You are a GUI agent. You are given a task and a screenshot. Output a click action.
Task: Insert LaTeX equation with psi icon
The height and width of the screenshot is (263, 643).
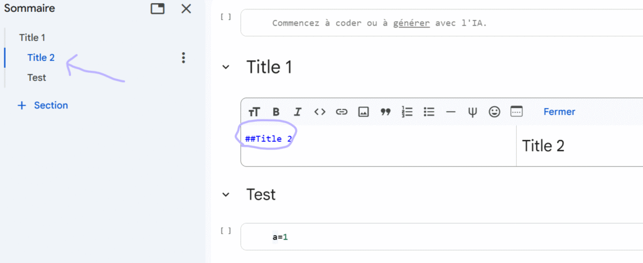(x=472, y=112)
